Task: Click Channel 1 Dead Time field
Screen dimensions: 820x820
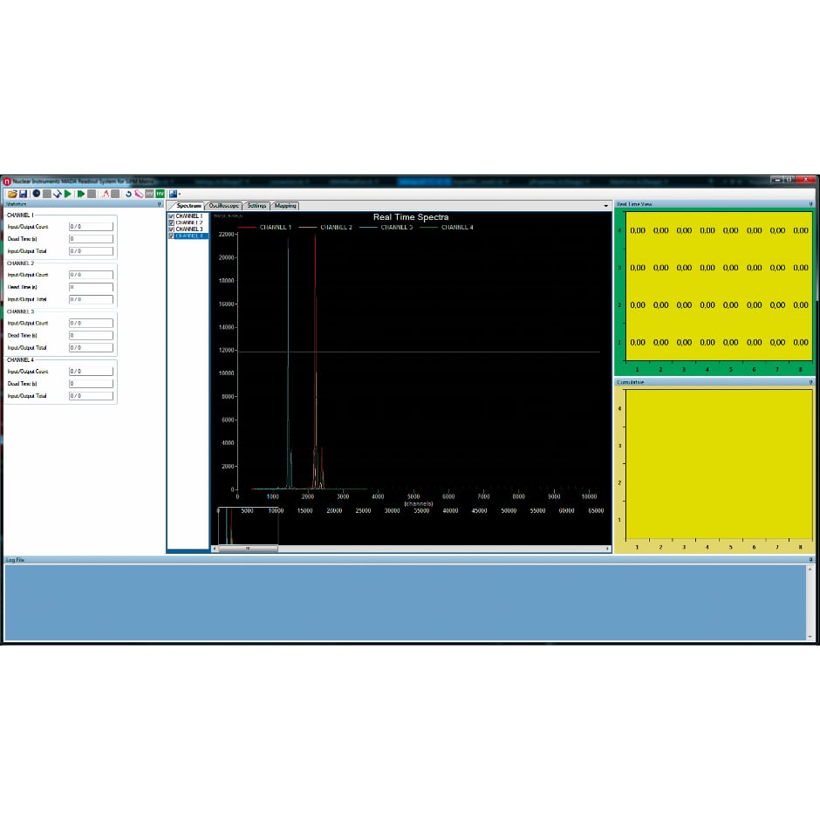Action: point(91,239)
